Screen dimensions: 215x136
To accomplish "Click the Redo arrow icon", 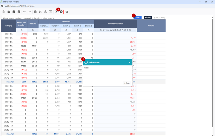I will (30, 12).
